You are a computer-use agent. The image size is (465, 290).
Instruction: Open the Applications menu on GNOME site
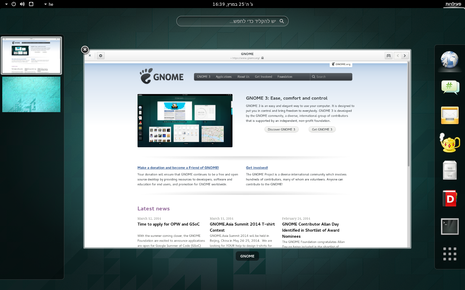point(223,77)
